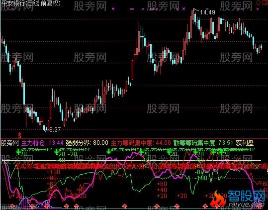
Task: Click the chart title 平安银行(日线.前复权)
Action: (31, 3)
